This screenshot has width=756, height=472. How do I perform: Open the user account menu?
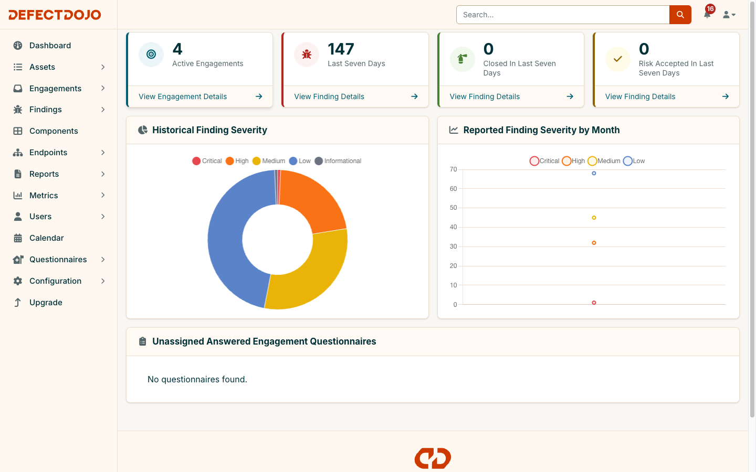pyautogui.click(x=729, y=15)
